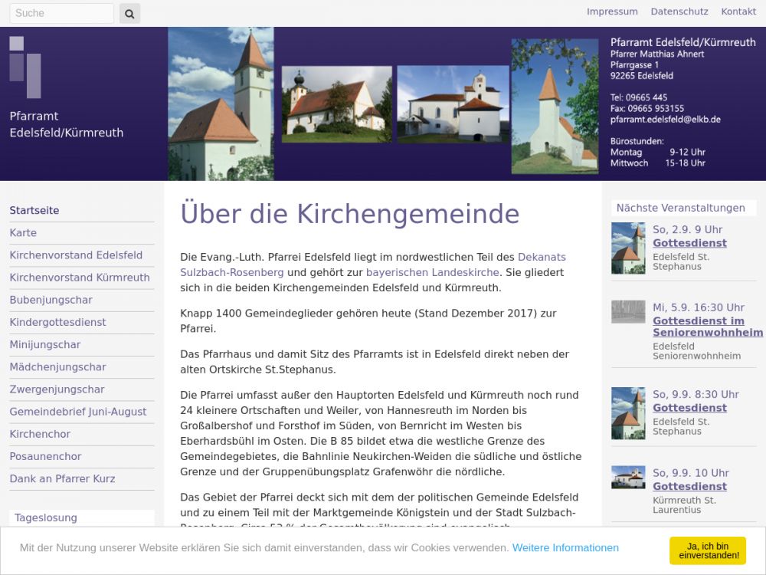The height and width of the screenshot is (575, 766).
Task: Click thumbnail of So, 2.9. Gottesdienst event
Action: [628, 248]
